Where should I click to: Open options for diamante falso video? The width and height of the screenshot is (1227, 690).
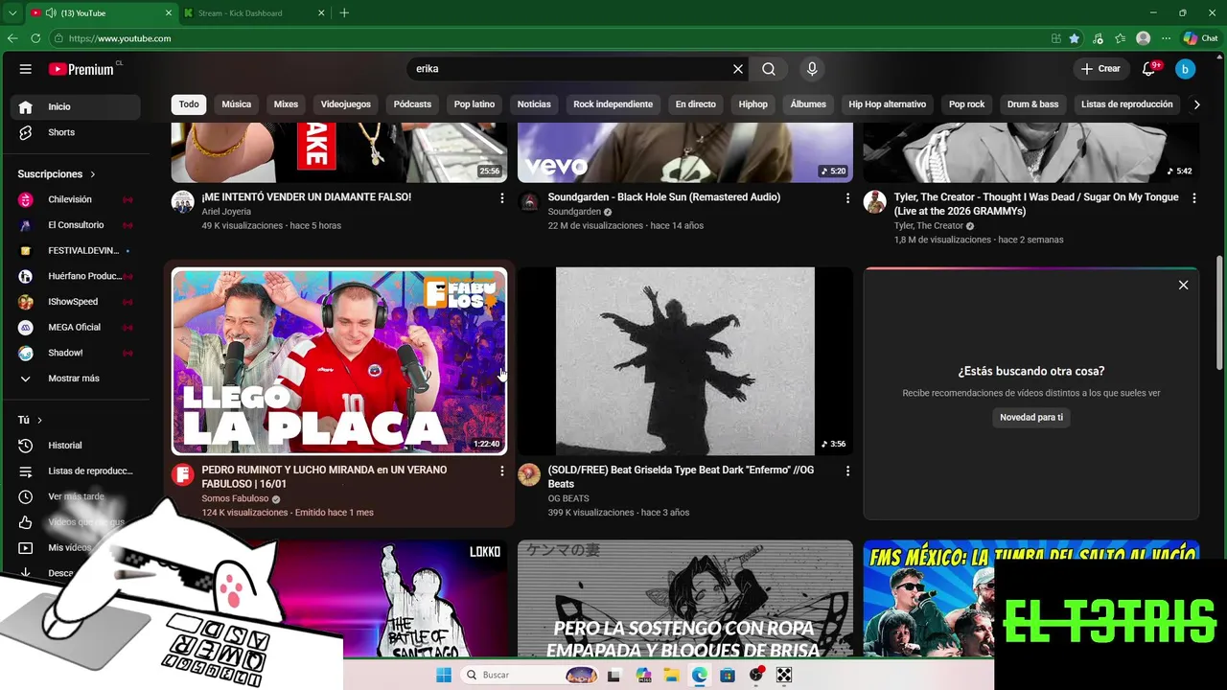tap(501, 197)
